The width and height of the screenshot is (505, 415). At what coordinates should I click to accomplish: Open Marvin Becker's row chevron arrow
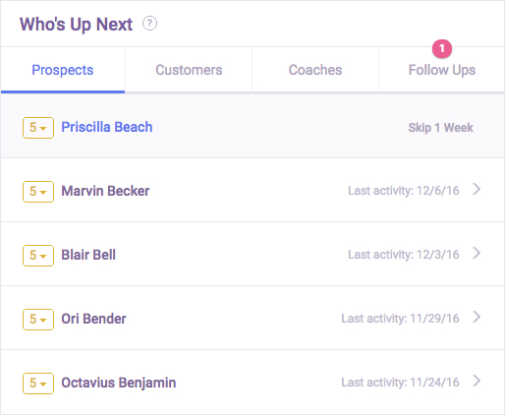tap(477, 189)
